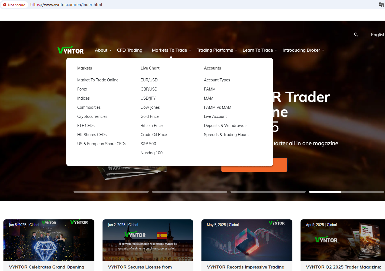
Task: Expand the About dropdown menu
Action: click(x=103, y=50)
